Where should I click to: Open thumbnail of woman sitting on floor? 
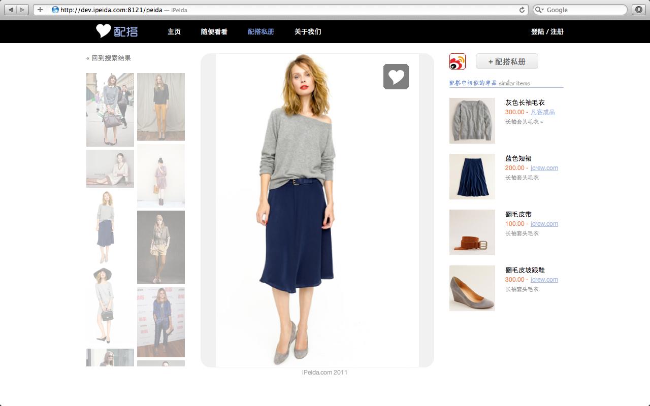(x=110, y=168)
